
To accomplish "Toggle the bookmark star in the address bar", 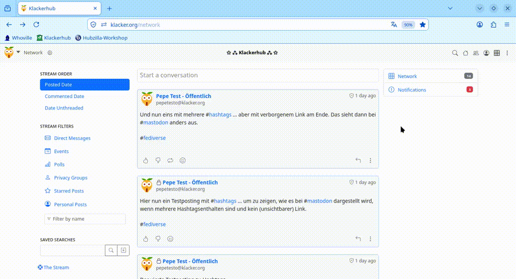I will 423,25.
